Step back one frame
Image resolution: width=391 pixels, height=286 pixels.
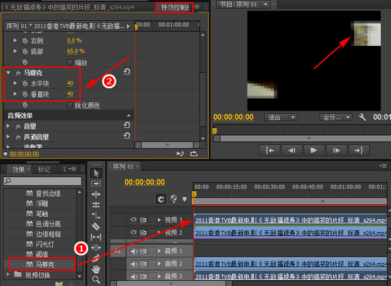tap(291, 150)
